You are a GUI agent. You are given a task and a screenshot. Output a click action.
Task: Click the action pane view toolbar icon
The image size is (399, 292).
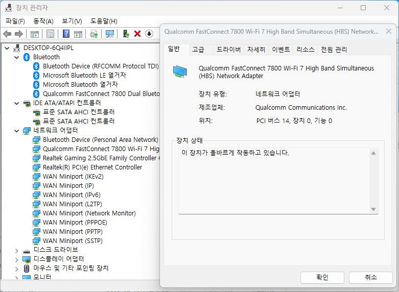tap(78, 34)
